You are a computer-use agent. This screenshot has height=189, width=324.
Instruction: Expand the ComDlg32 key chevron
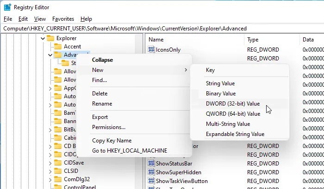50,180
